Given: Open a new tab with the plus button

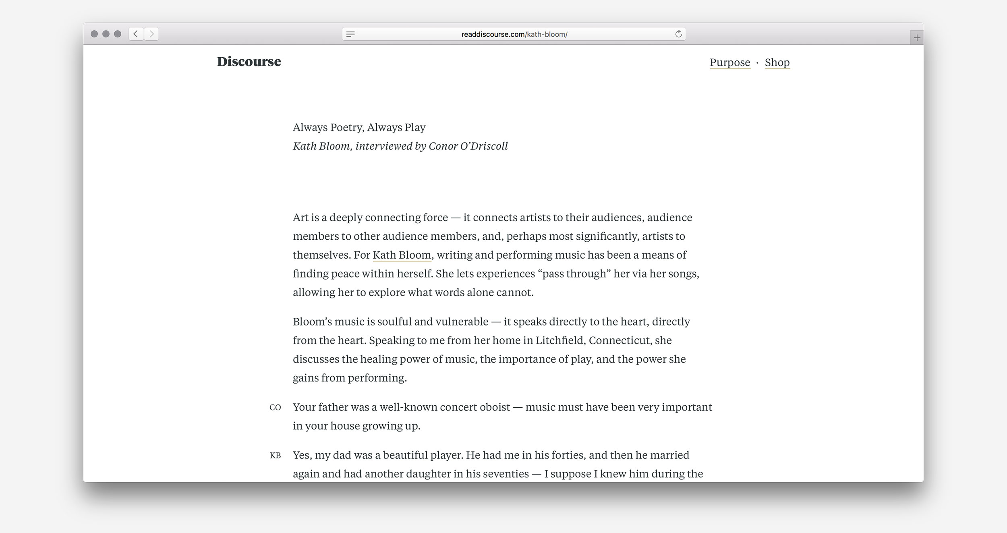Looking at the screenshot, I should [917, 38].
